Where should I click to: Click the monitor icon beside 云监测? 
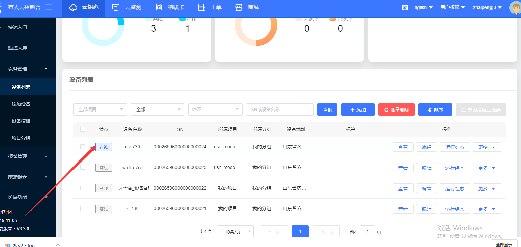pyautogui.click(x=116, y=7)
